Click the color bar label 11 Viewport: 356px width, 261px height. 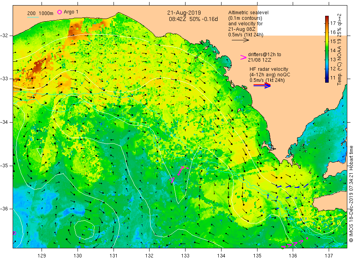[x=333, y=78]
